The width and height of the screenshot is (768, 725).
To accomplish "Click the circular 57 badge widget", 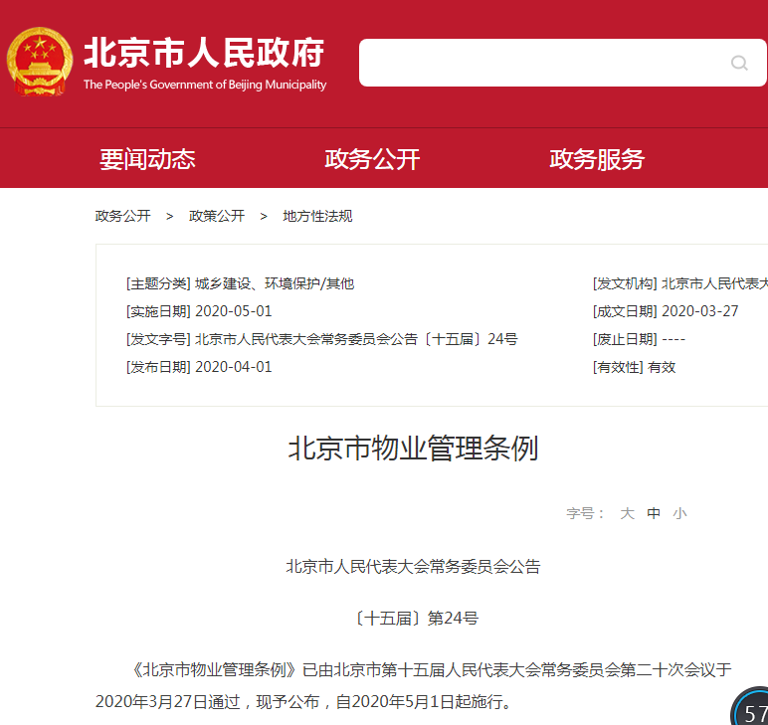I will pyautogui.click(x=750, y=706).
